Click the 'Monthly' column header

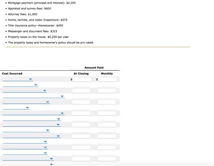[x=107, y=74]
